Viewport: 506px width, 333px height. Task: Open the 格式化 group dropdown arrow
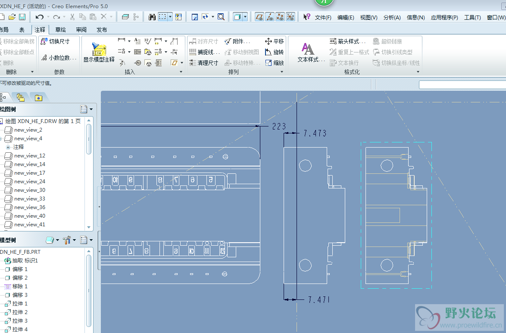(x=418, y=72)
